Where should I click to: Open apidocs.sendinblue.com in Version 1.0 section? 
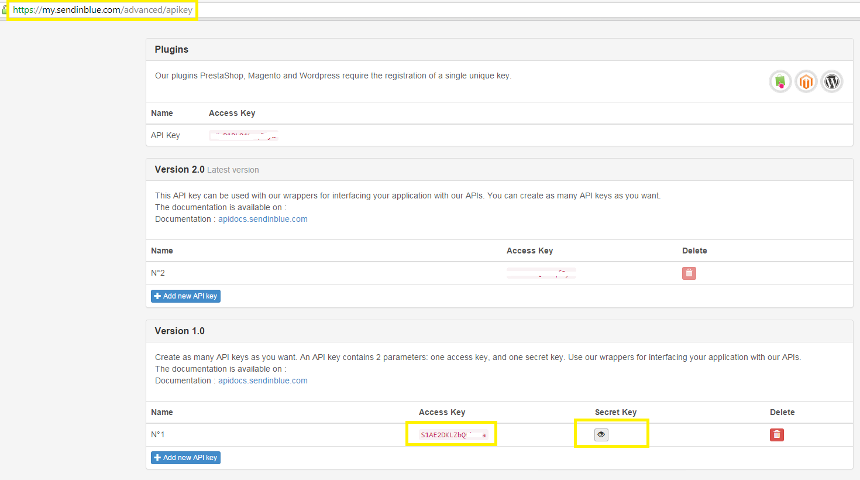[263, 380]
